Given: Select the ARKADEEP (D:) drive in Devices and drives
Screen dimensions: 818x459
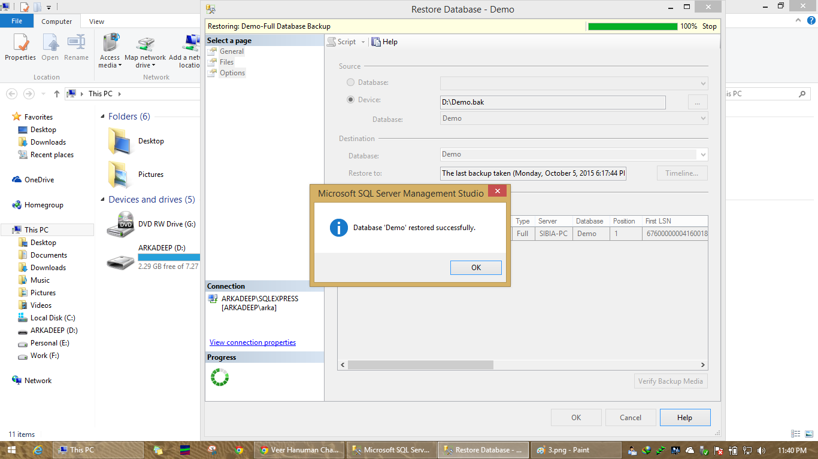Looking at the screenshot, I should click(153, 257).
